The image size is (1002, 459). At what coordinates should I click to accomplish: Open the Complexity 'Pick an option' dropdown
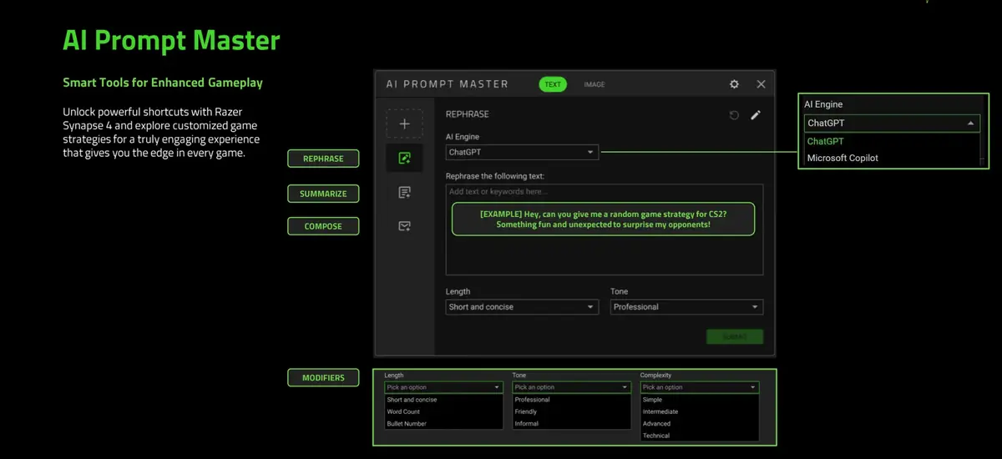[700, 387]
